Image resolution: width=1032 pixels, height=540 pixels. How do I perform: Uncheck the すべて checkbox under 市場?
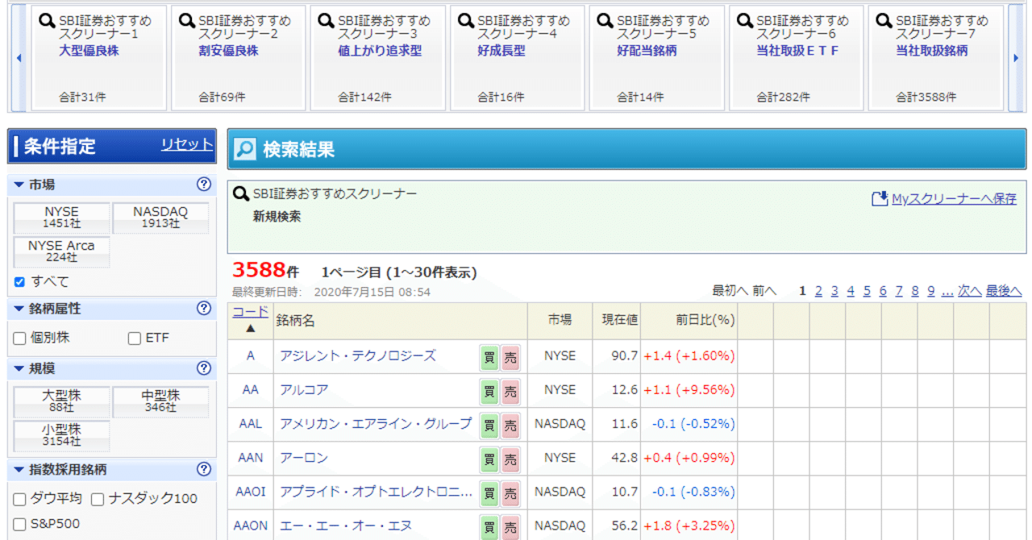click(20, 283)
